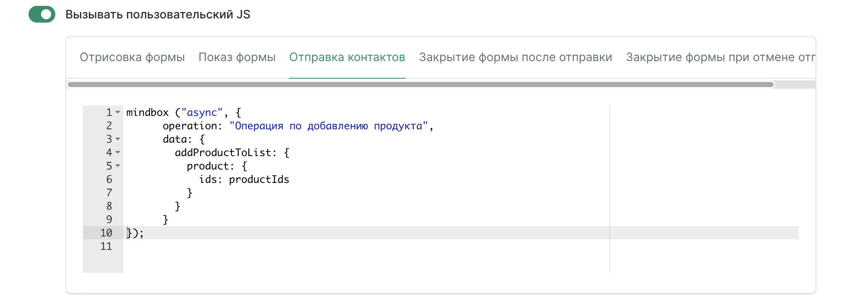Click the 'Операция по добавлению продукта' string
The height and width of the screenshot is (308, 844).
tap(329, 126)
